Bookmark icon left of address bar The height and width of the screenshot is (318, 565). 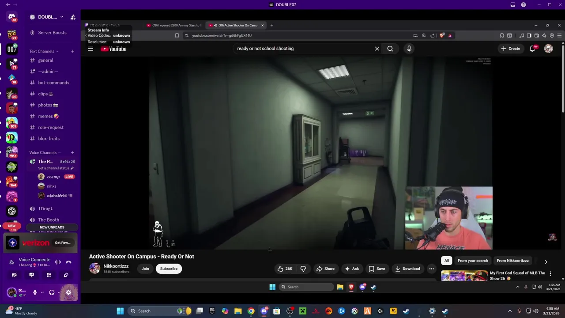point(177,35)
